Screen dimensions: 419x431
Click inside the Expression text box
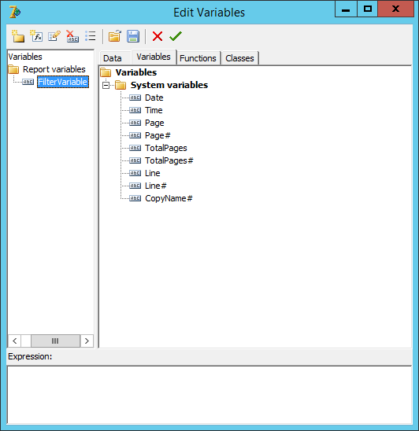point(209,395)
